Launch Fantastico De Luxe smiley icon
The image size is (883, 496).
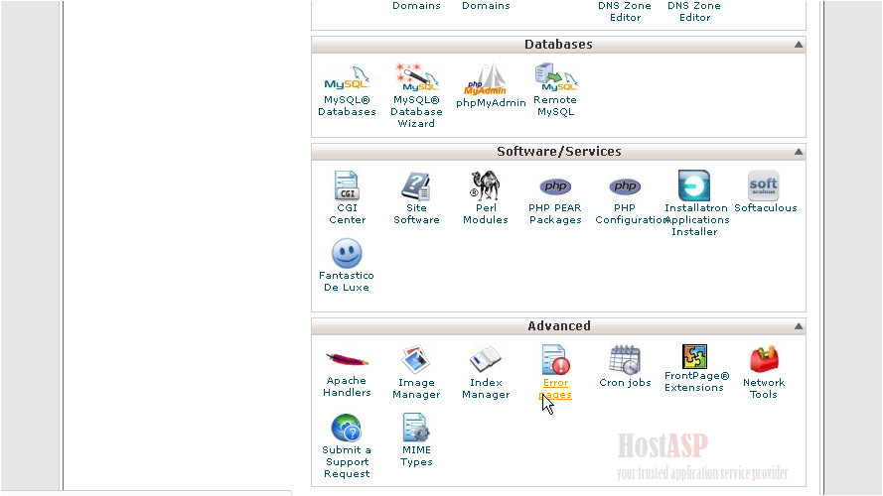347,253
